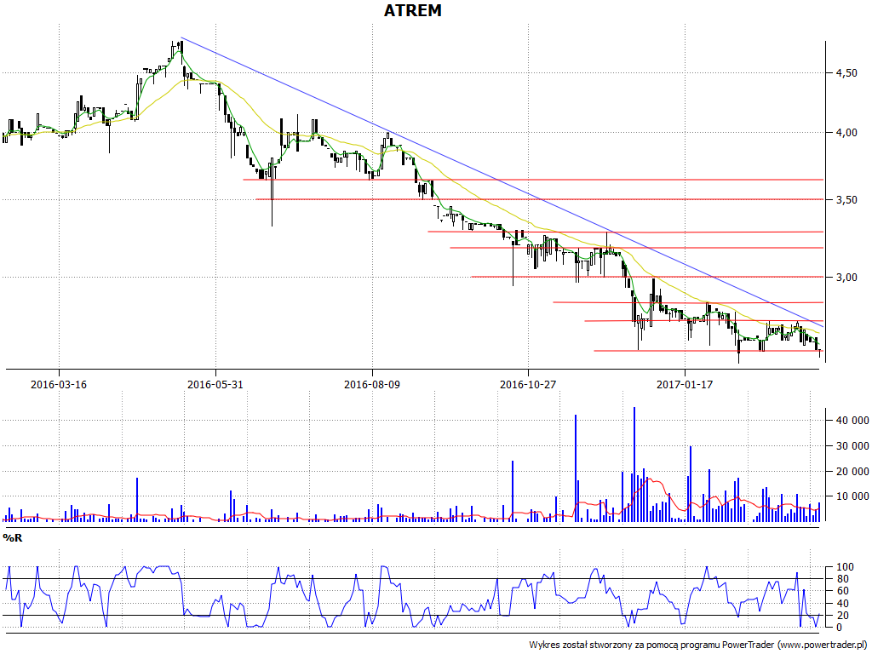872x654 pixels.
Task: Click the 4,50 price axis label
Action: pyautogui.click(x=846, y=73)
